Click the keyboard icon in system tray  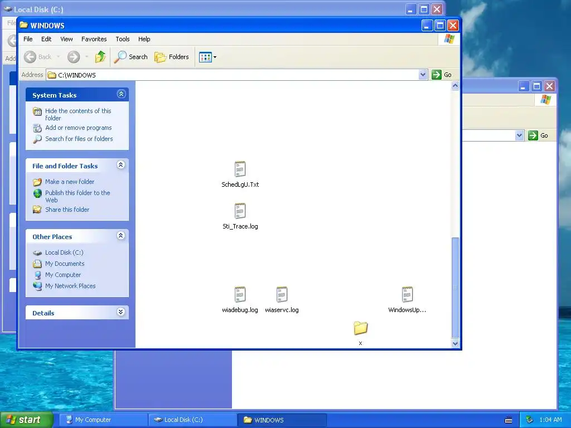(x=509, y=420)
